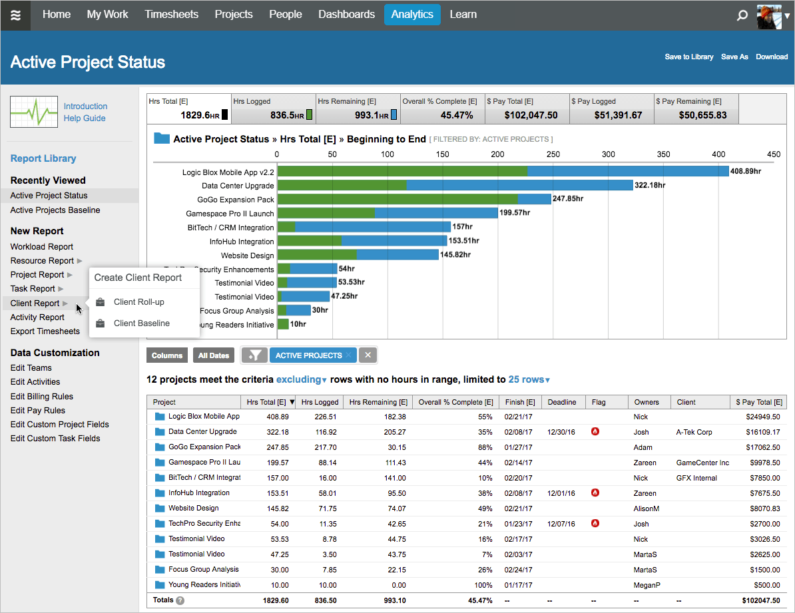Click the Hrs Logged summary progress bar
The image size is (795, 613).
pyautogui.click(x=309, y=114)
